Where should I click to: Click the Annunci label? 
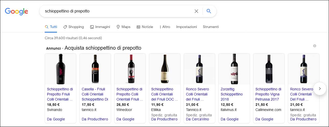(x=53, y=48)
